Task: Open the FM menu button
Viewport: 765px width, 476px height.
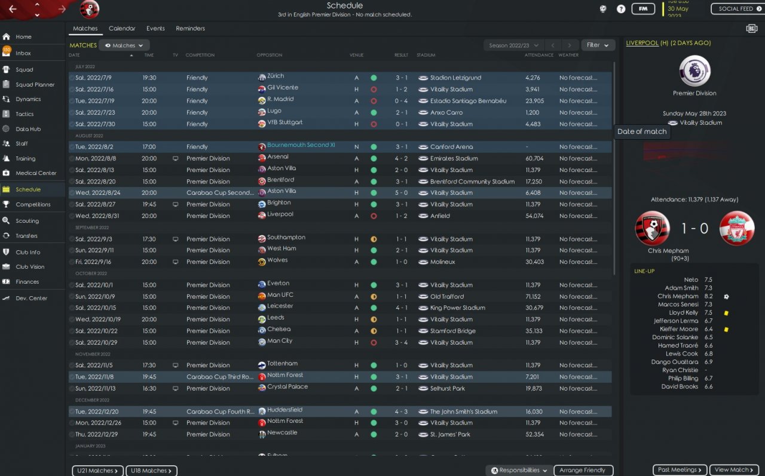Action: (643, 9)
